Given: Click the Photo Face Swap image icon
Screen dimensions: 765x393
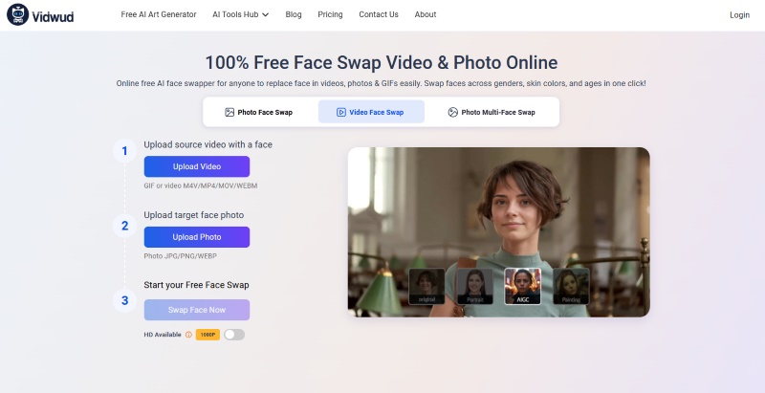Looking at the screenshot, I should [x=229, y=112].
